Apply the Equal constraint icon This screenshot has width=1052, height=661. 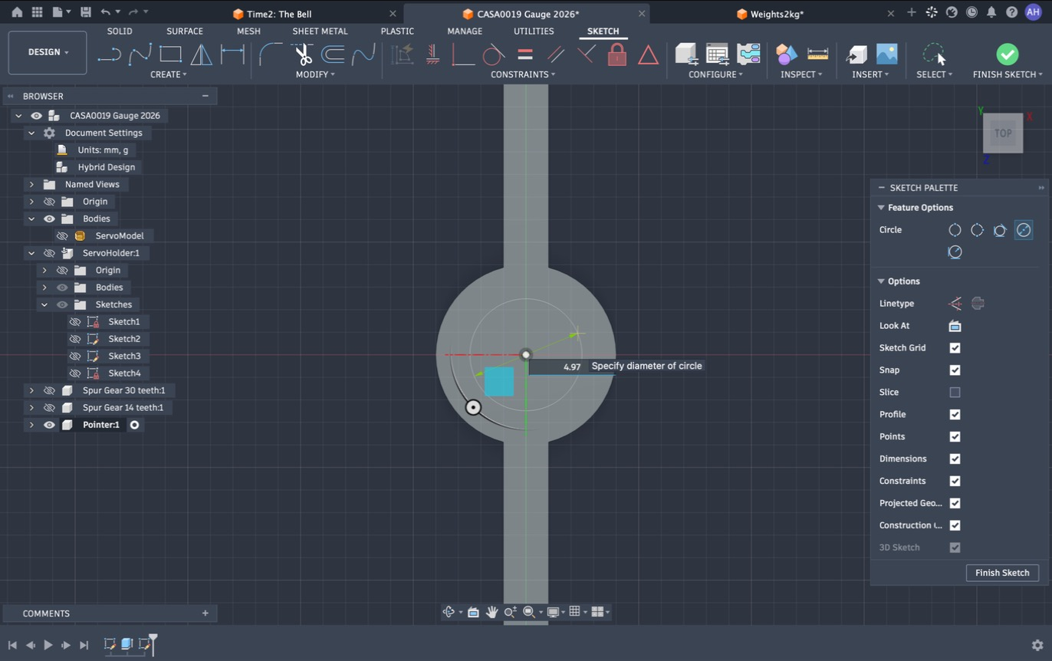(525, 54)
